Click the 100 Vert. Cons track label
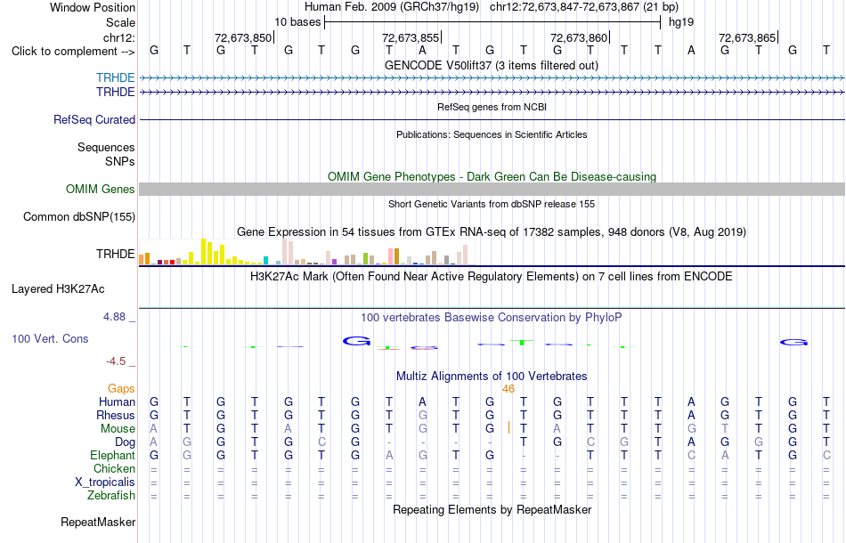The height and width of the screenshot is (543, 846). 50,338
